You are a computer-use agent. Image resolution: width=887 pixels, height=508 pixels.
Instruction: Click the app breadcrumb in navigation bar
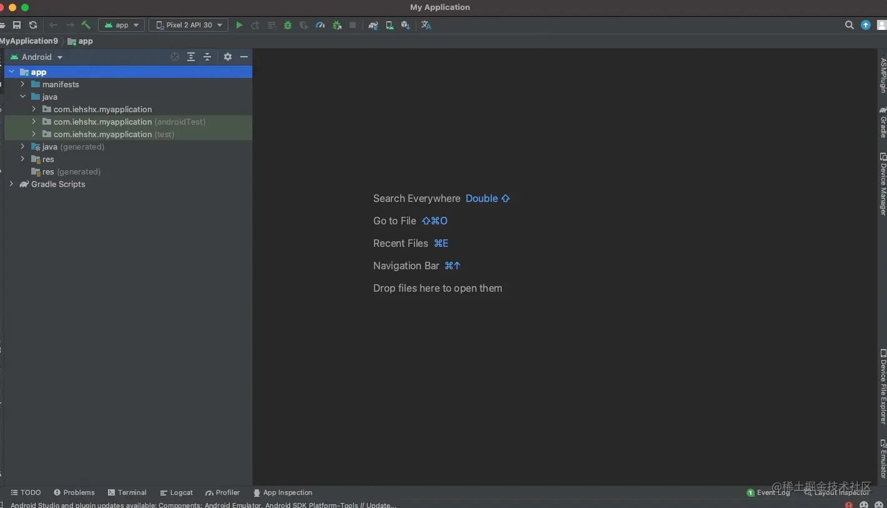tap(80, 41)
